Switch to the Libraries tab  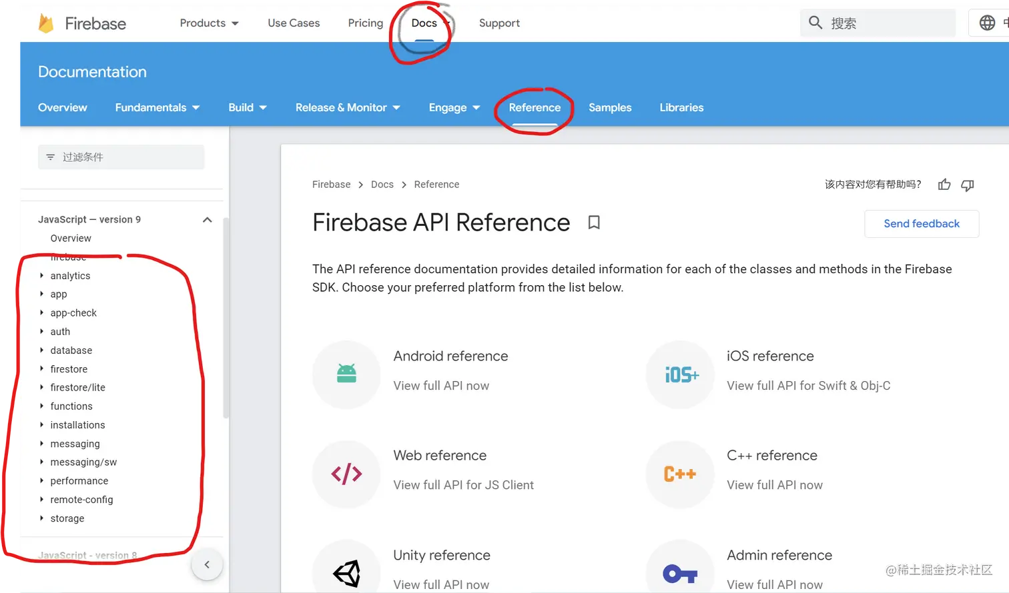coord(681,107)
